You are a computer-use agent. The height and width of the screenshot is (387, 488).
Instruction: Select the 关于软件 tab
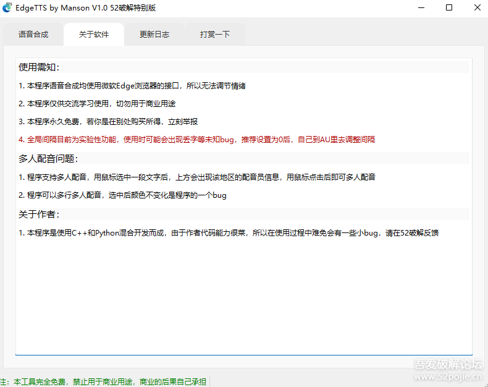click(x=94, y=34)
